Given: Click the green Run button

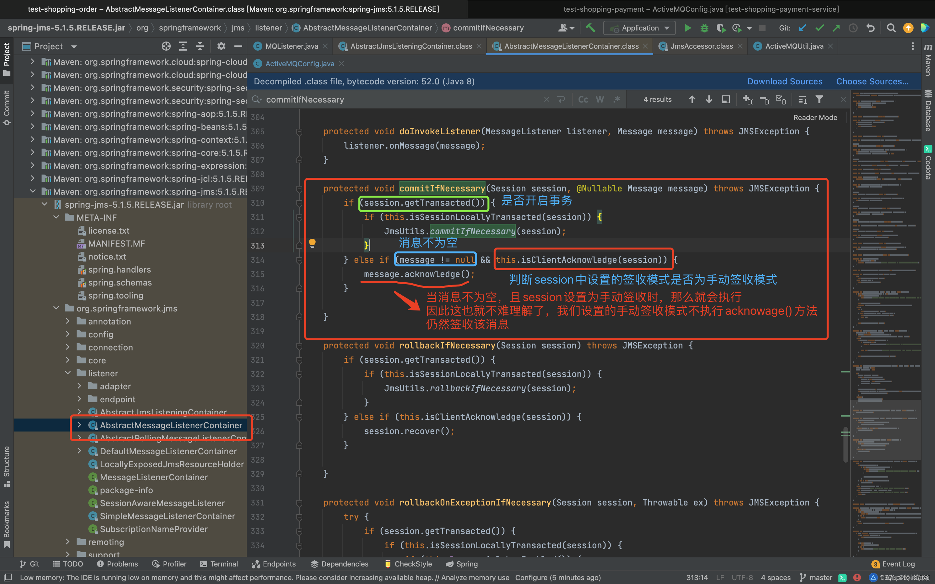Looking at the screenshot, I should (x=688, y=28).
